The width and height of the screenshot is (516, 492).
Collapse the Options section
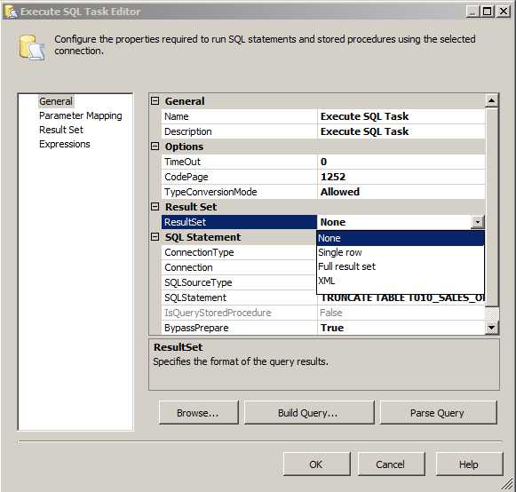pyautogui.click(x=155, y=147)
